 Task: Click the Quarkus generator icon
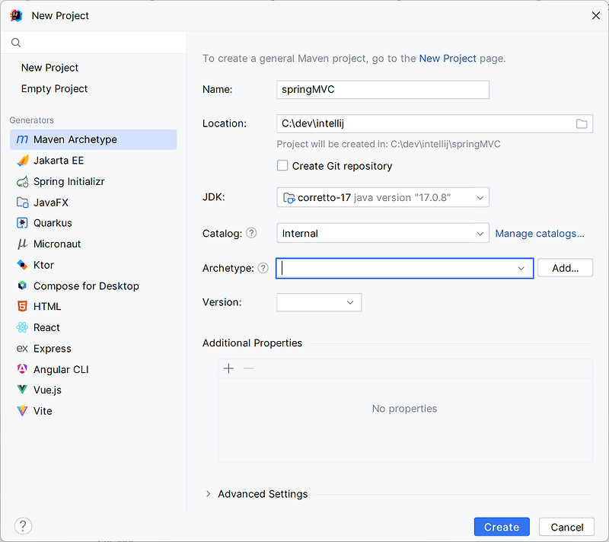(x=22, y=223)
